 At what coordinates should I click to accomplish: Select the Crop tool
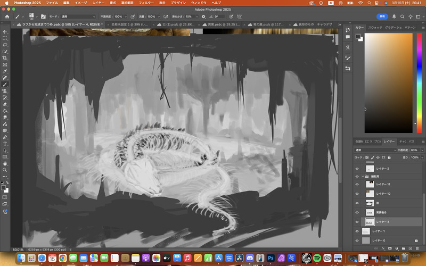pos(5,58)
